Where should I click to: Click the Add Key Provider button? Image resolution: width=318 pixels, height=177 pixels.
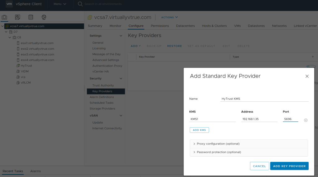click(x=289, y=166)
